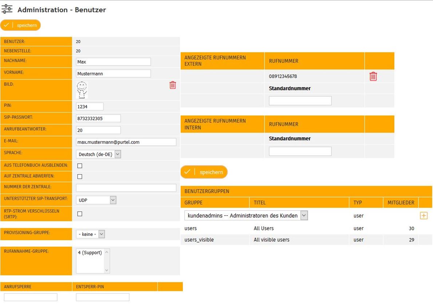
Task: Focus the SIP-Passwort input field
Action: pos(98,118)
